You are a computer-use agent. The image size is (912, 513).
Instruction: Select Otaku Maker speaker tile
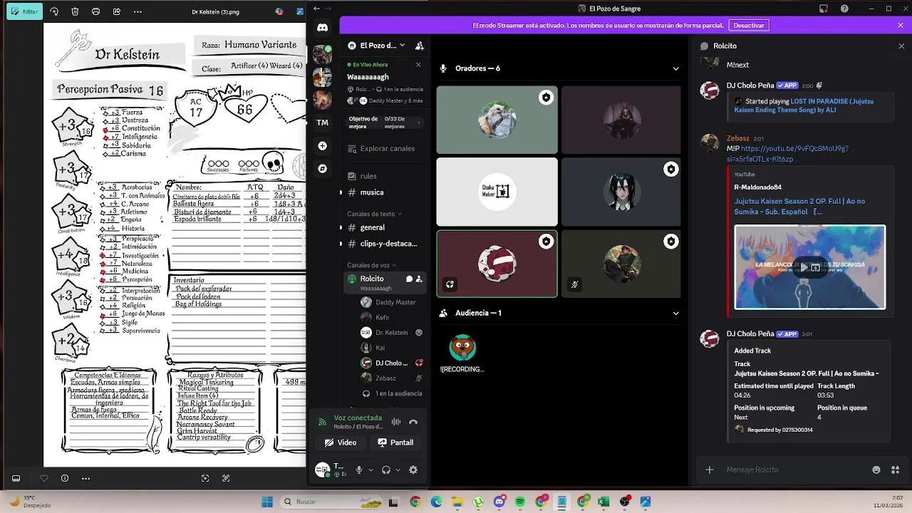click(497, 191)
